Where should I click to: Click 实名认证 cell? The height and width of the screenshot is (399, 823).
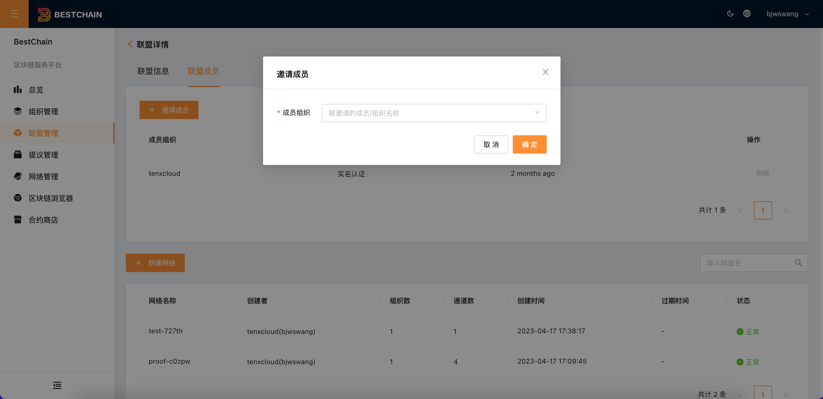point(351,174)
